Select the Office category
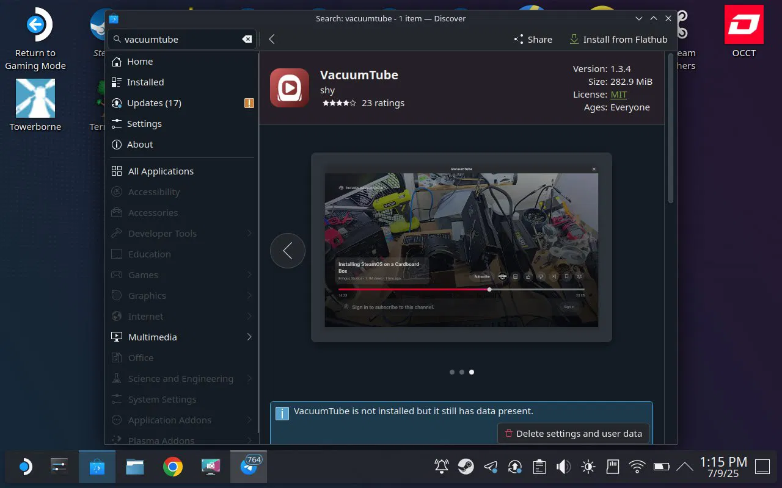Screen dimensions: 782x488 182,358
